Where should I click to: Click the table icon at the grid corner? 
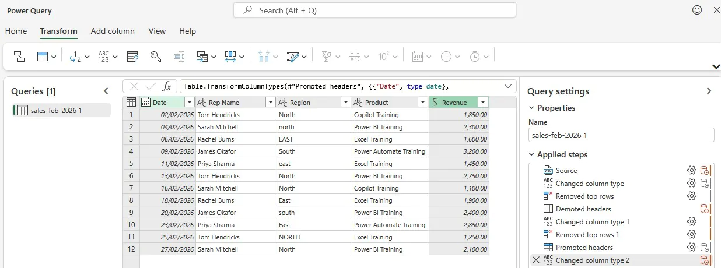(x=131, y=102)
